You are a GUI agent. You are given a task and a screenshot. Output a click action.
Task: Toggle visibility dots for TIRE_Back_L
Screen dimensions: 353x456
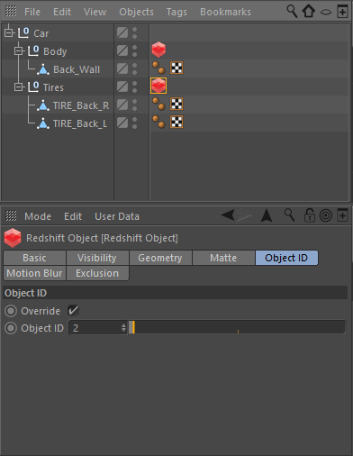tap(134, 123)
